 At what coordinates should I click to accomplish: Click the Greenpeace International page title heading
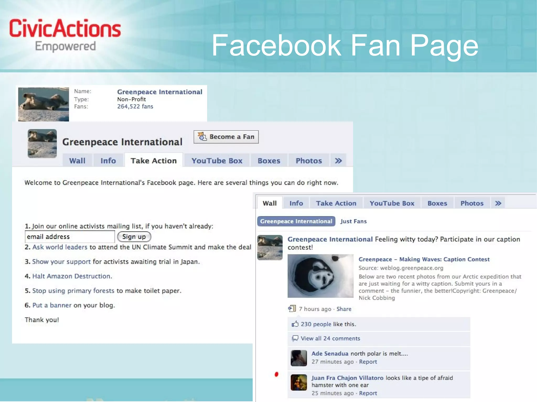click(x=122, y=142)
